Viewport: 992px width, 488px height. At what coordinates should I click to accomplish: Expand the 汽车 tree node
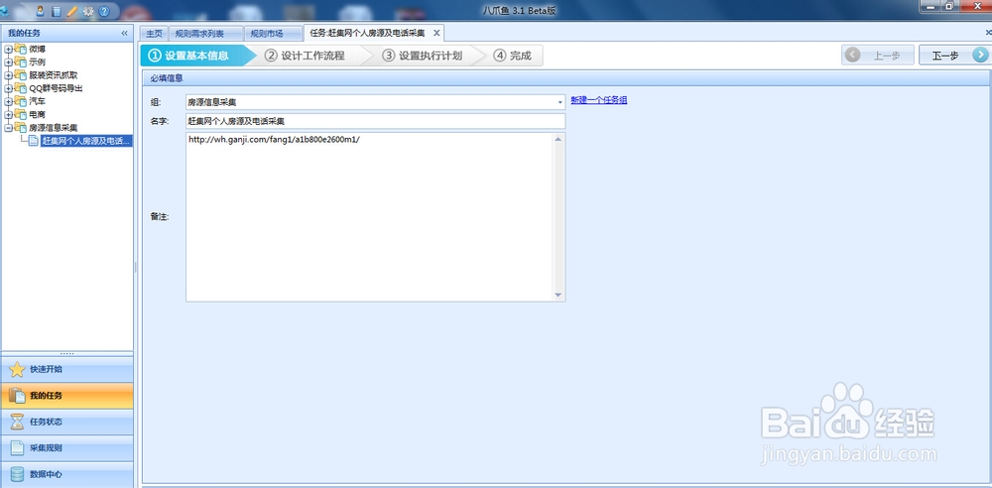[x=8, y=101]
